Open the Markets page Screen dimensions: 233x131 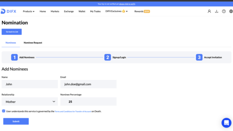55,11
